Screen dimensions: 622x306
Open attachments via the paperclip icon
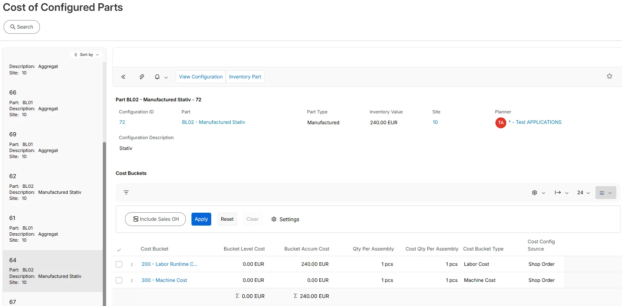(141, 77)
